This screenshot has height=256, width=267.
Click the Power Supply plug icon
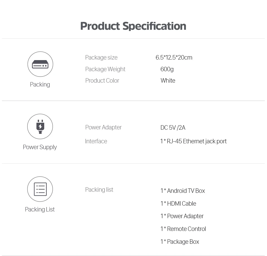click(x=40, y=127)
